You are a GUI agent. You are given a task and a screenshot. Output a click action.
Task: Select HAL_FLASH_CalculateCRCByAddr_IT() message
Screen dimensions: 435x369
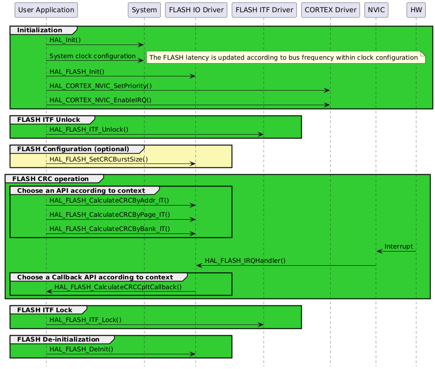pyautogui.click(x=109, y=201)
